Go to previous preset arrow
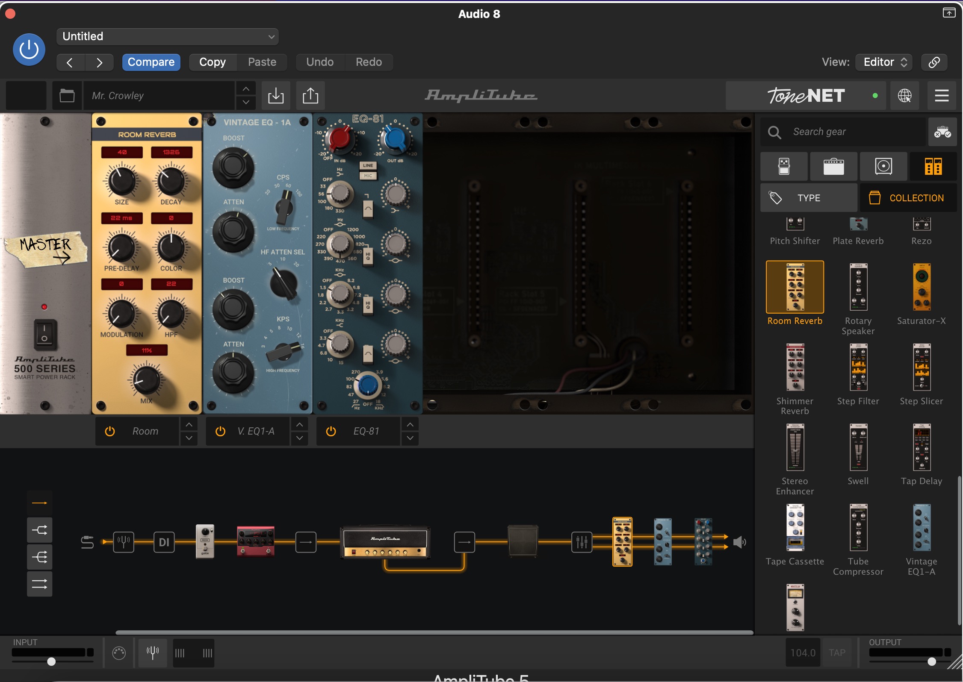The height and width of the screenshot is (682, 963). coord(70,62)
